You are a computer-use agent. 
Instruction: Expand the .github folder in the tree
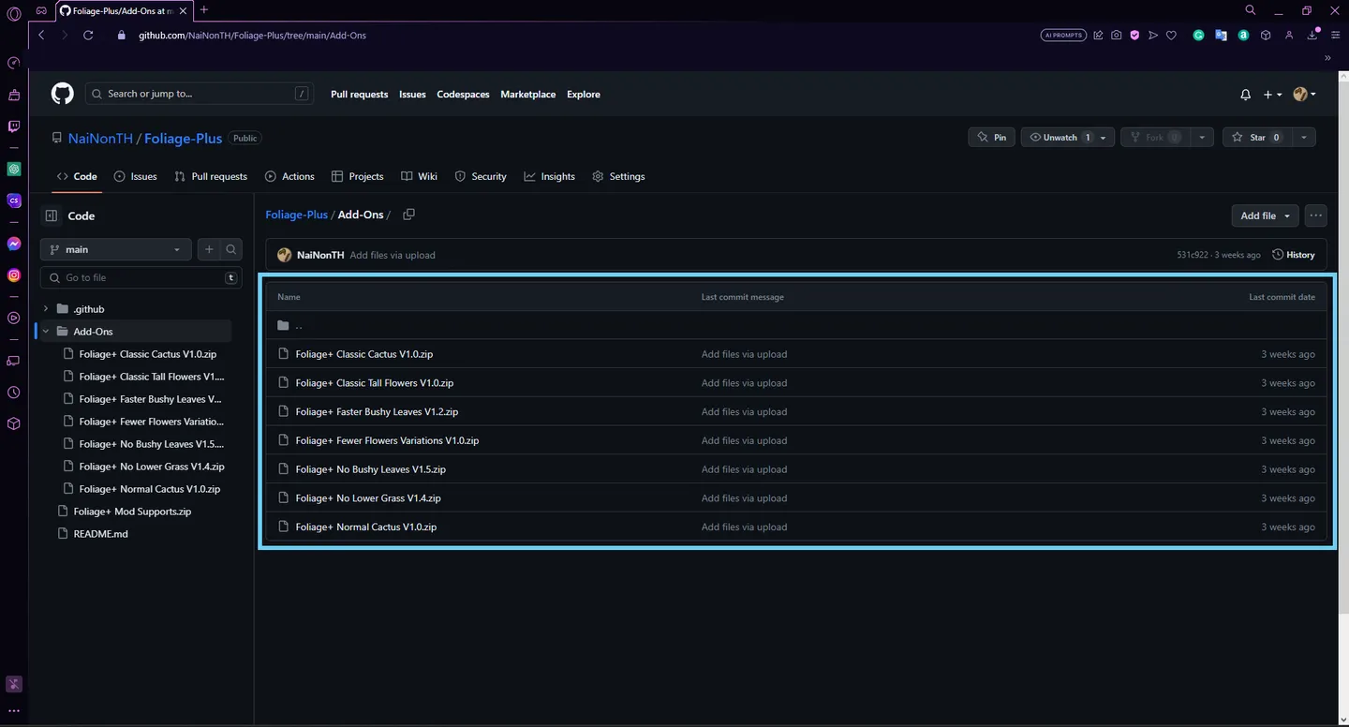(45, 309)
